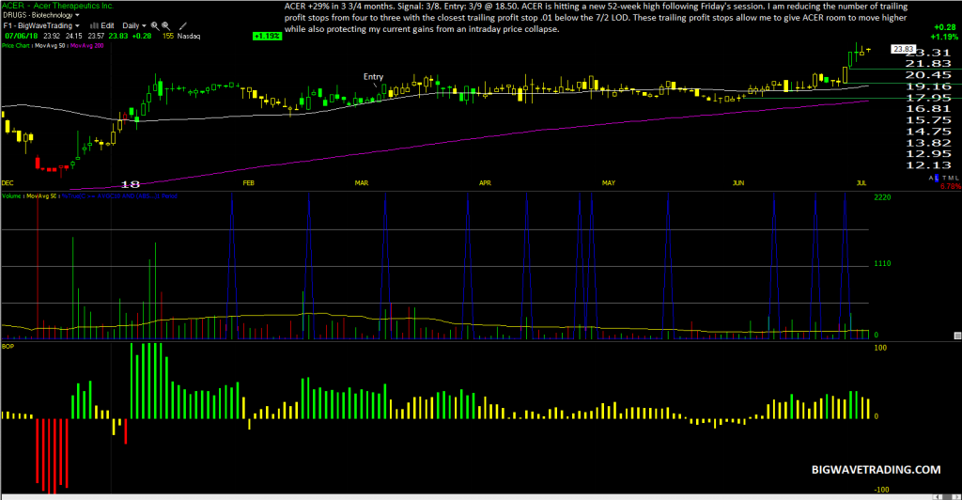
Task: Select the T scaling option
Action: [x=944, y=178]
